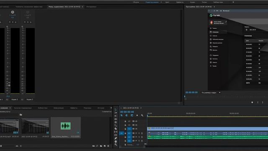Open timeline sequence panel menu
The width and height of the screenshot is (268, 151).
(141, 108)
